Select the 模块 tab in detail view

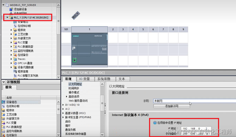(x=9, y=87)
